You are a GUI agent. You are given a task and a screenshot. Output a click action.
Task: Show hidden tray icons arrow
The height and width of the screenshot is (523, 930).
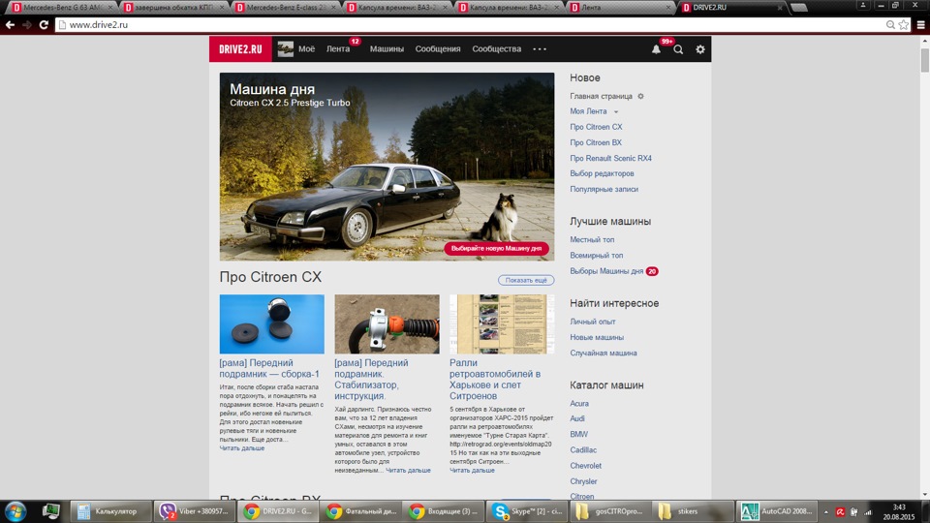[x=825, y=511]
